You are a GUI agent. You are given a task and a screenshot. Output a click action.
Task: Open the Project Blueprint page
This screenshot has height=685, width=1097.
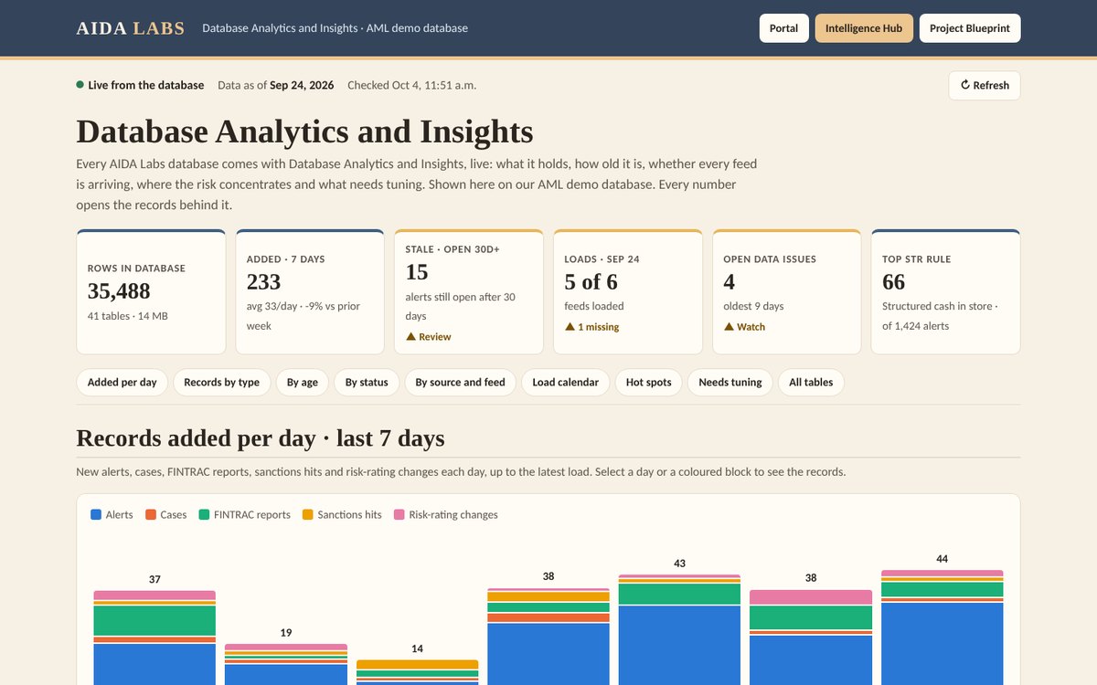tap(970, 28)
